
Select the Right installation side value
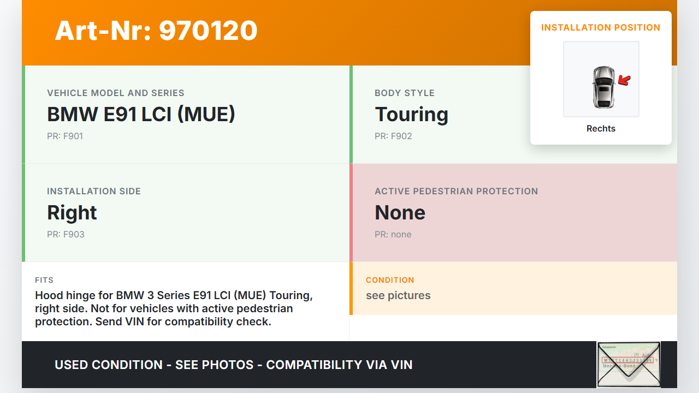pyautogui.click(x=72, y=212)
